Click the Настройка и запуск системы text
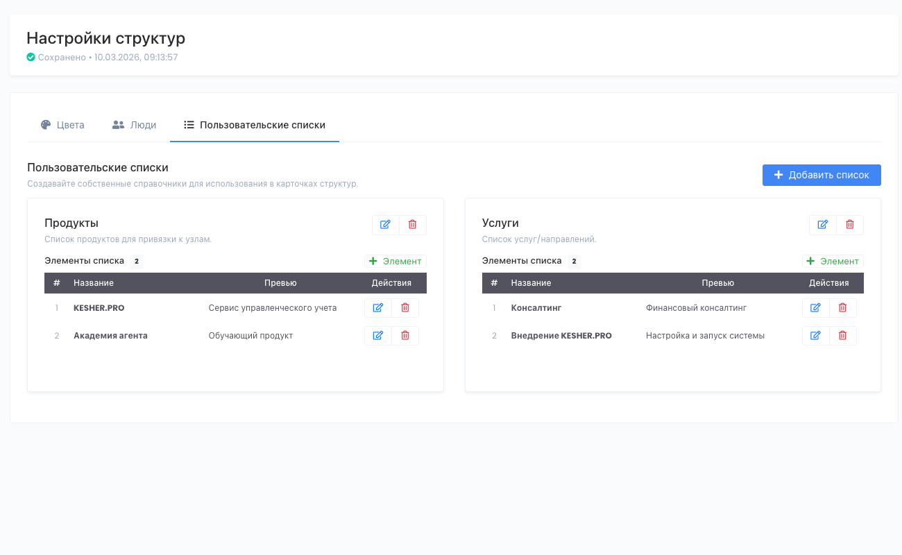This screenshot has height=555, width=902. tap(705, 335)
